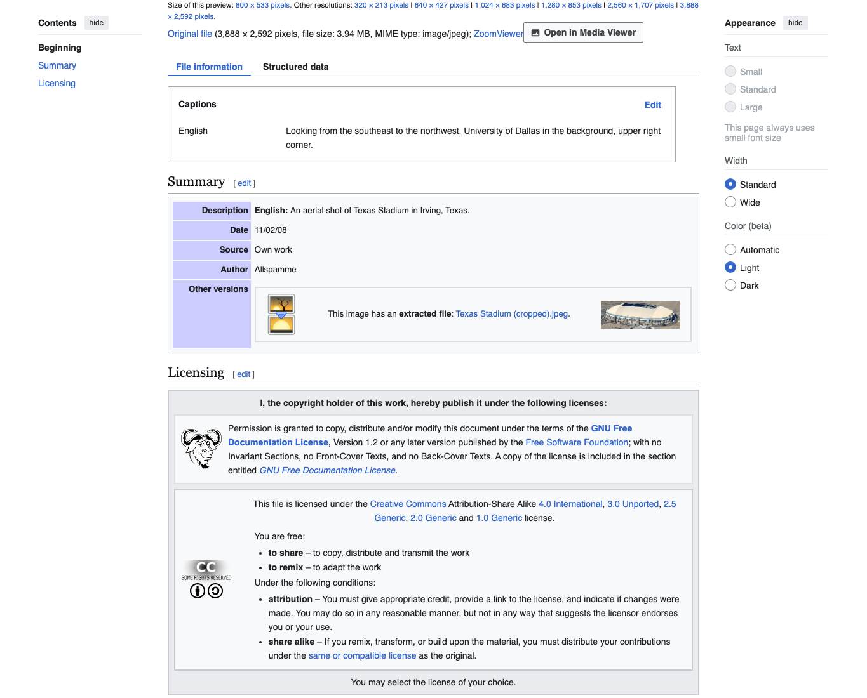Screen dimensions: 867x698
Task: Select the Automatic color option
Action: [x=730, y=249]
